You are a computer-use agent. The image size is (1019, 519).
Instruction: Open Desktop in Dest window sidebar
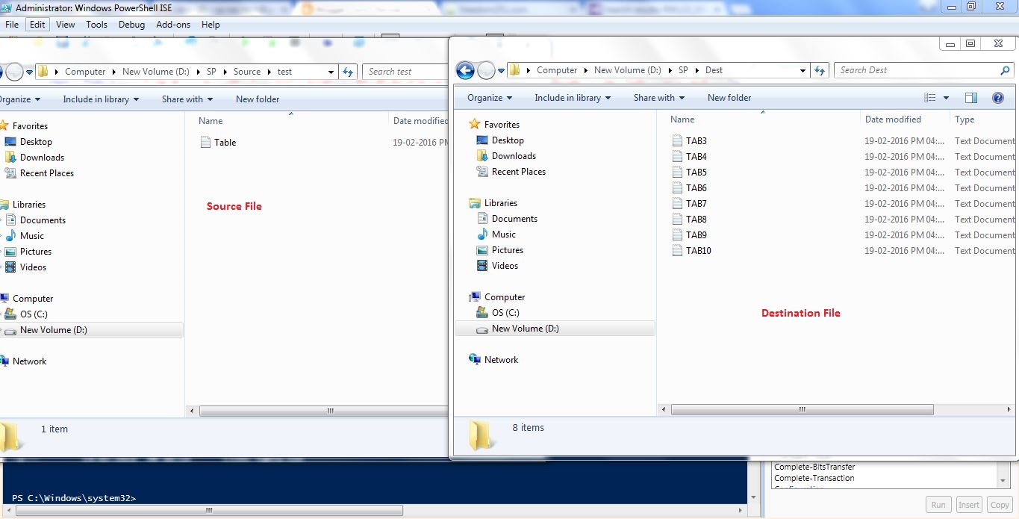pyautogui.click(x=500, y=140)
